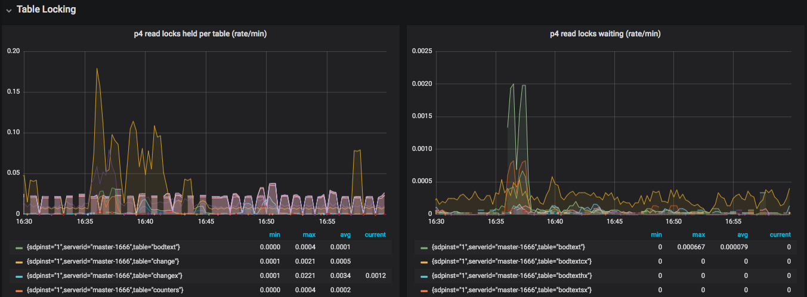Toggle table="bodtexthx" series in locks waiting legend

coord(512,276)
